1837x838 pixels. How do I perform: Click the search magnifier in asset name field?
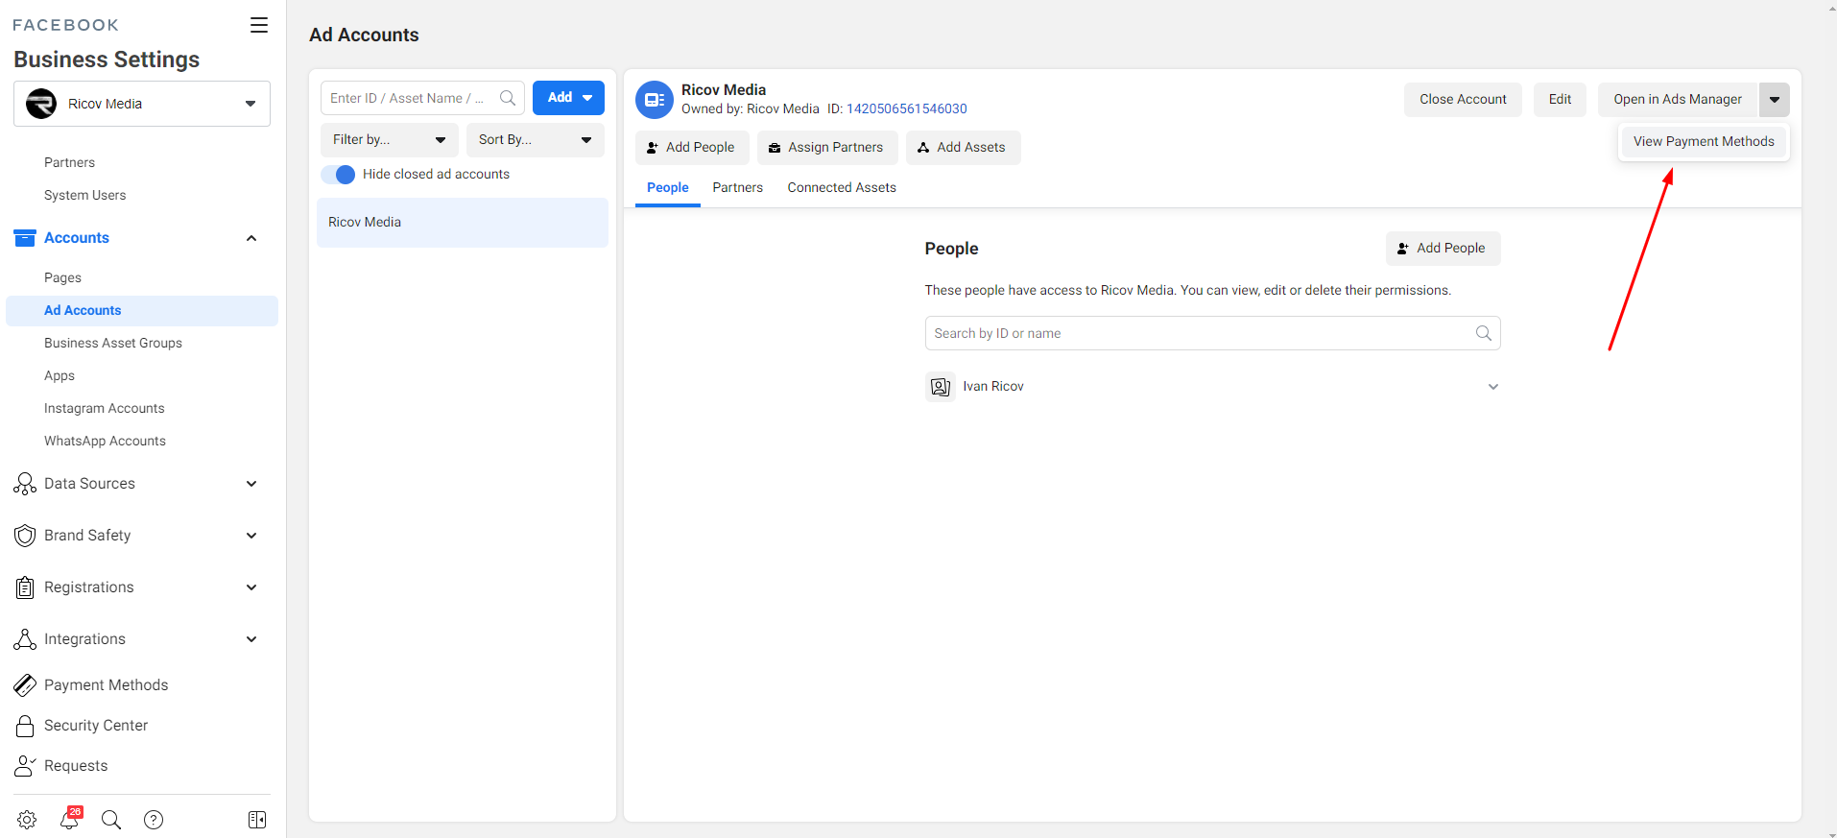(508, 98)
